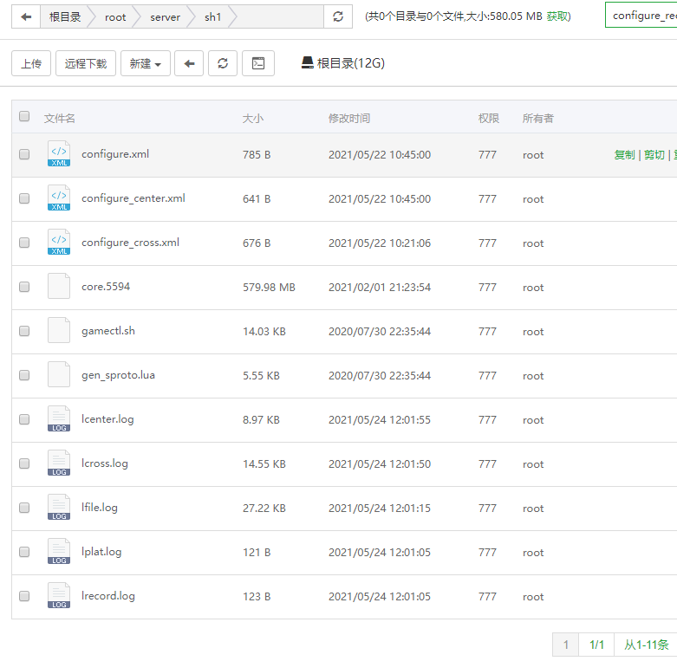Click the configure.xml file icon
The image size is (677, 661).
pos(59,154)
